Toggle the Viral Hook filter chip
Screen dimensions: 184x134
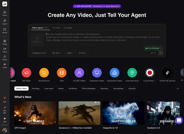click(x=49, y=88)
